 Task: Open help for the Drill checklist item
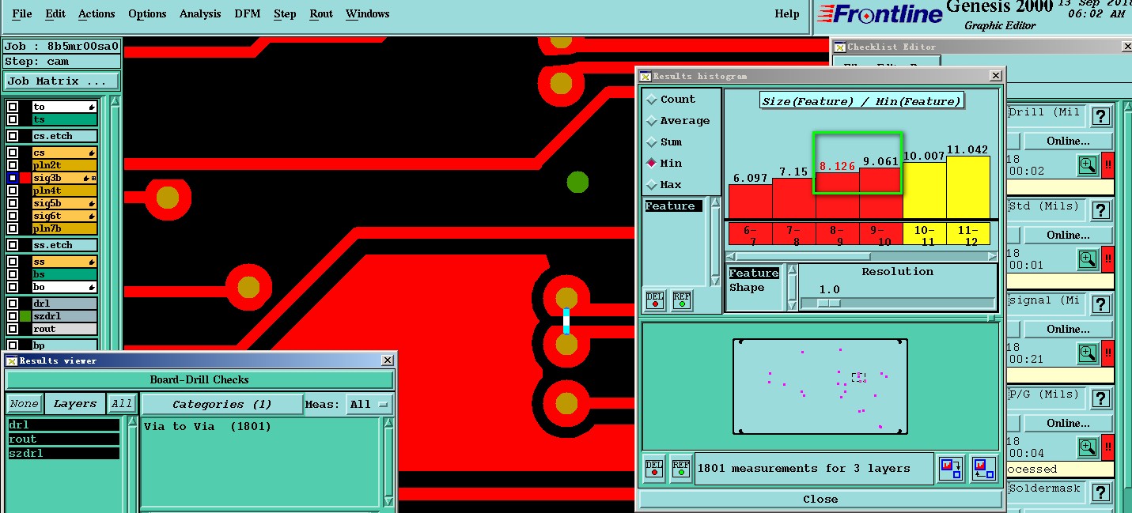1100,117
